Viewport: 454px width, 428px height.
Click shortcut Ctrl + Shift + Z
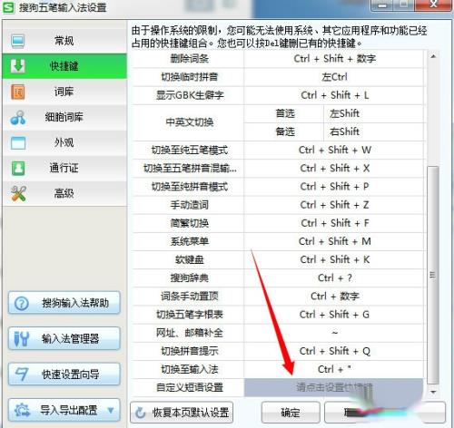click(x=334, y=205)
